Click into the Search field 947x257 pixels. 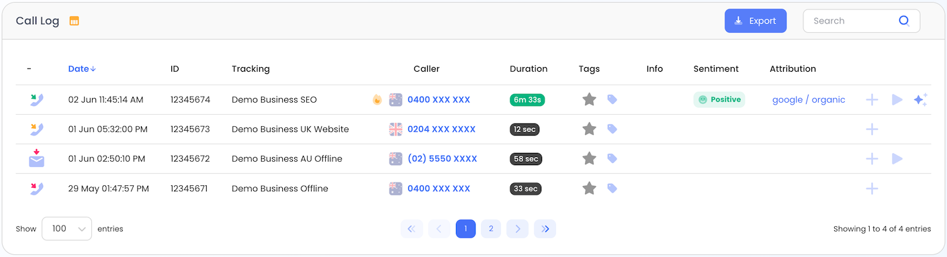(x=862, y=21)
